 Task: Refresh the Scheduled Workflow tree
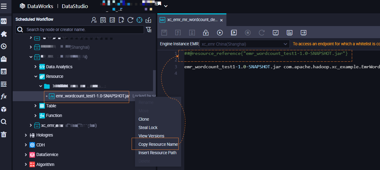pos(130,20)
